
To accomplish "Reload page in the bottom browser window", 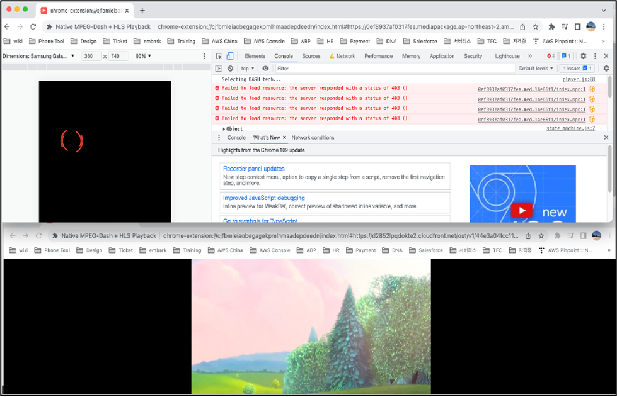I will pos(38,235).
